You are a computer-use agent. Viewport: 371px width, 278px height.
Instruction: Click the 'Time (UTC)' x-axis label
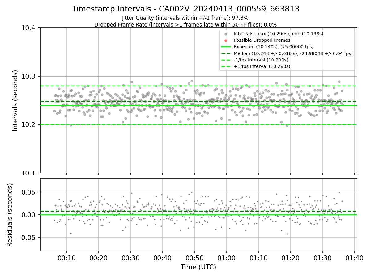[x=198, y=267]
